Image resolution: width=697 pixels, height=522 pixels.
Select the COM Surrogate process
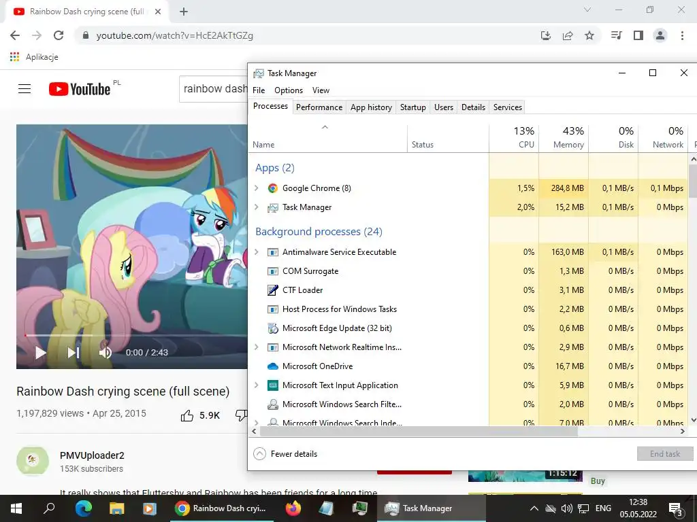pyautogui.click(x=469, y=271)
